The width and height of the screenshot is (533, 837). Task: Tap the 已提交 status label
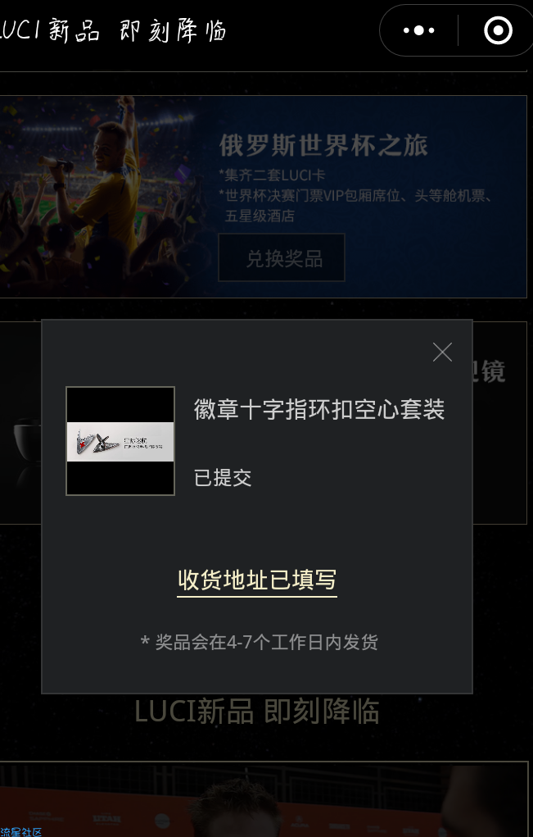[x=223, y=477]
